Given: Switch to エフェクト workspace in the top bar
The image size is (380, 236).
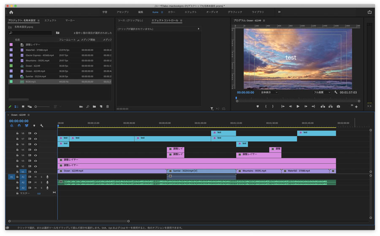Looking at the screenshot, I should click(190, 12).
